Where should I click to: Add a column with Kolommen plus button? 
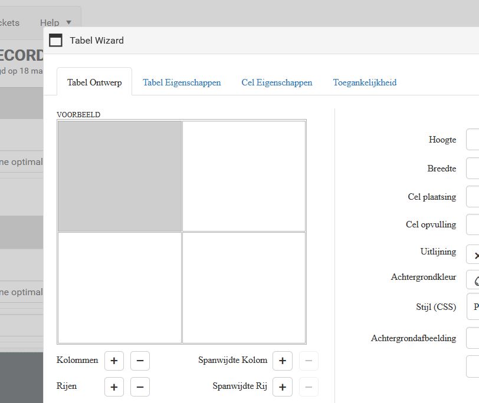[114, 361]
